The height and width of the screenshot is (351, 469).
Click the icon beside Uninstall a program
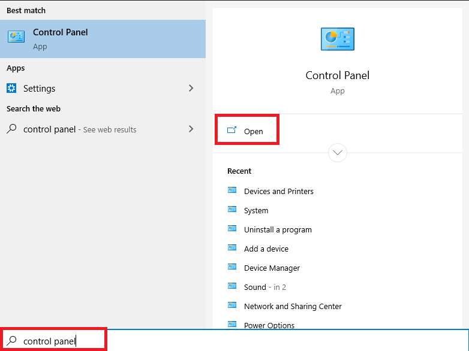(x=232, y=229)
